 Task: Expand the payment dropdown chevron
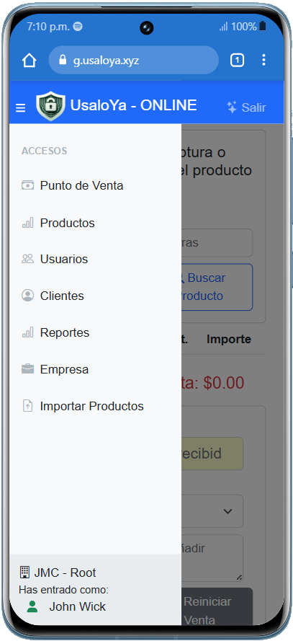click(x=227, y=511)
